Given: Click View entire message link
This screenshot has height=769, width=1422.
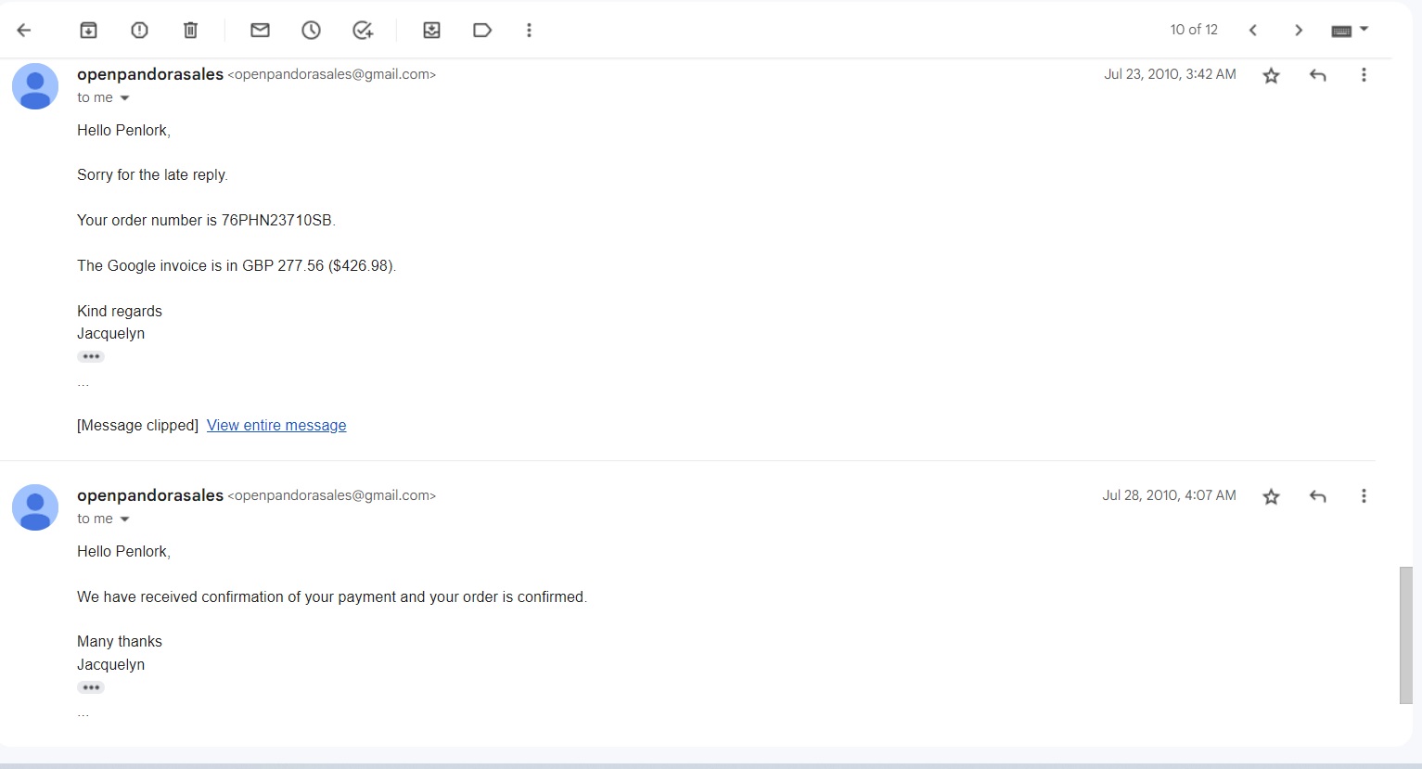Looking at the screenshot, I should click(276, 426).
